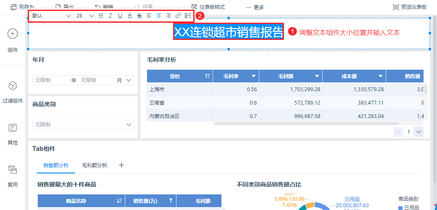The width and height of the screenshot is (437, 210).
Task: Click the Tab组件 title
Action: pyautogui.click(x=44, y=149)
